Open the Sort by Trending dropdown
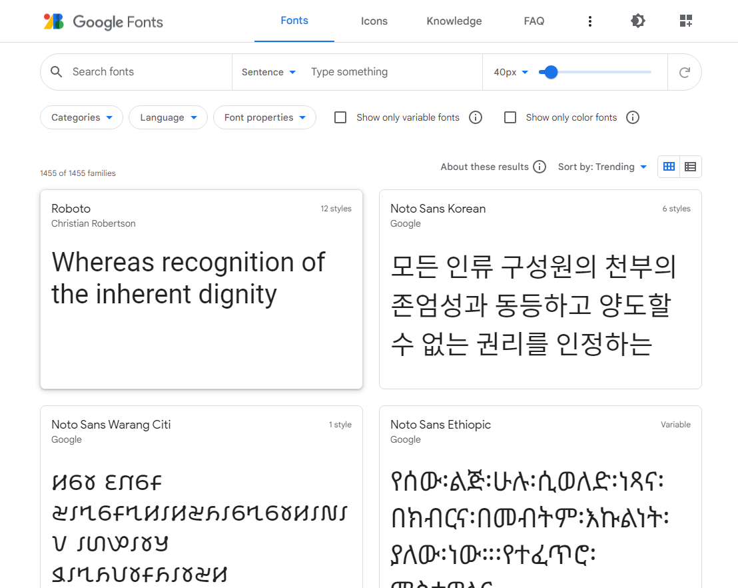Image resolution: width=738 pixels, height=588 pixels. coord(602,167)
